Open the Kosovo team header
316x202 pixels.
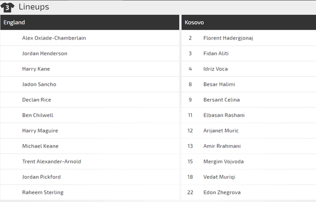[x=248, y=22]
